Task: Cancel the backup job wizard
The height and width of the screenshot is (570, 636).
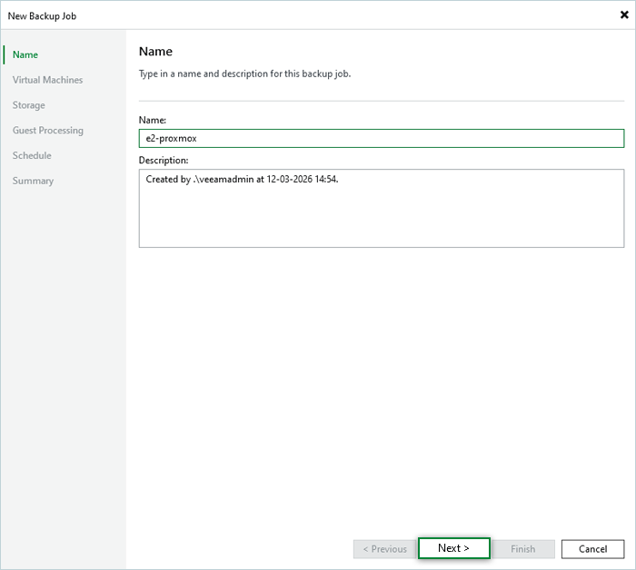Action: click(x=592, y=548)
